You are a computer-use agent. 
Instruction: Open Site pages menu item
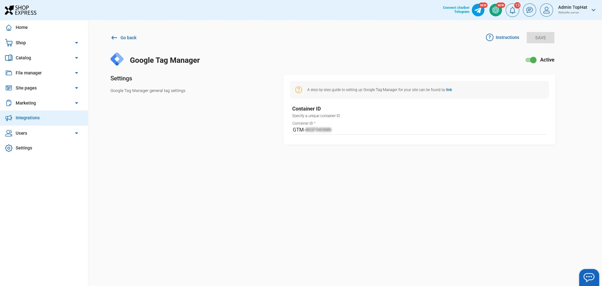tap(44, 88)
